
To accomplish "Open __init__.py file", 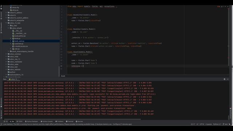I will click(x=18, y=31).
